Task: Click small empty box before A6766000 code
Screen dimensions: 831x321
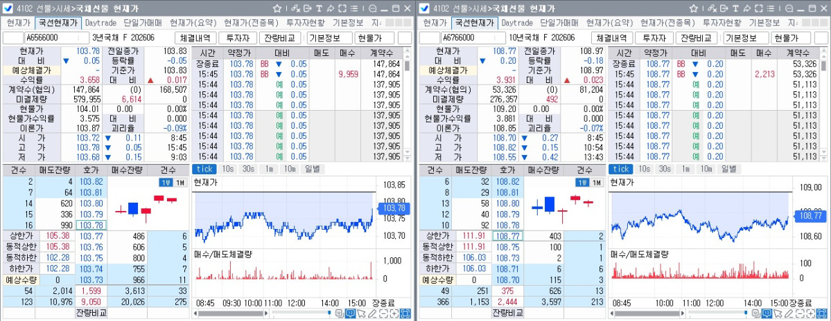Action: pos(429,37)
